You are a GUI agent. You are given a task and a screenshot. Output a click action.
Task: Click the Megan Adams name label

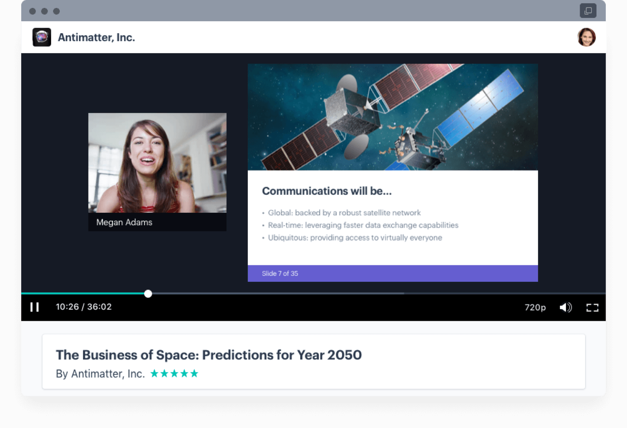pos(124,222)
